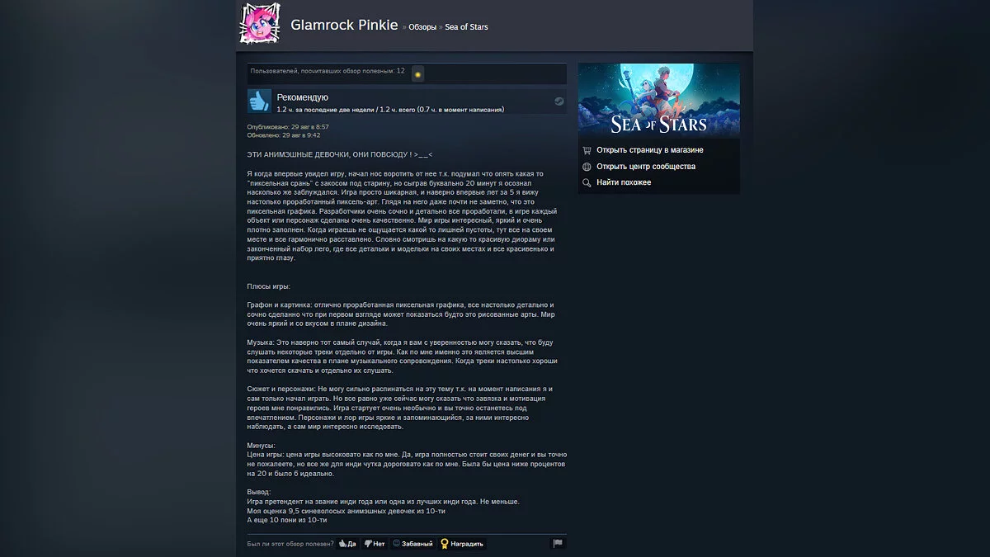Open Открыть страницу в магазине link
Viewport: 990px width, 557px height.
(x=650, y=150)
